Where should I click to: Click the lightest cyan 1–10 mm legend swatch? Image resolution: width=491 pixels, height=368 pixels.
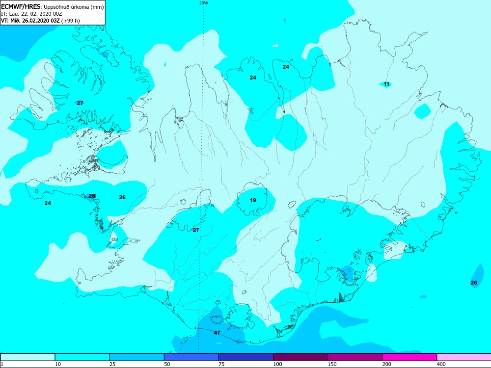point(27,357)
